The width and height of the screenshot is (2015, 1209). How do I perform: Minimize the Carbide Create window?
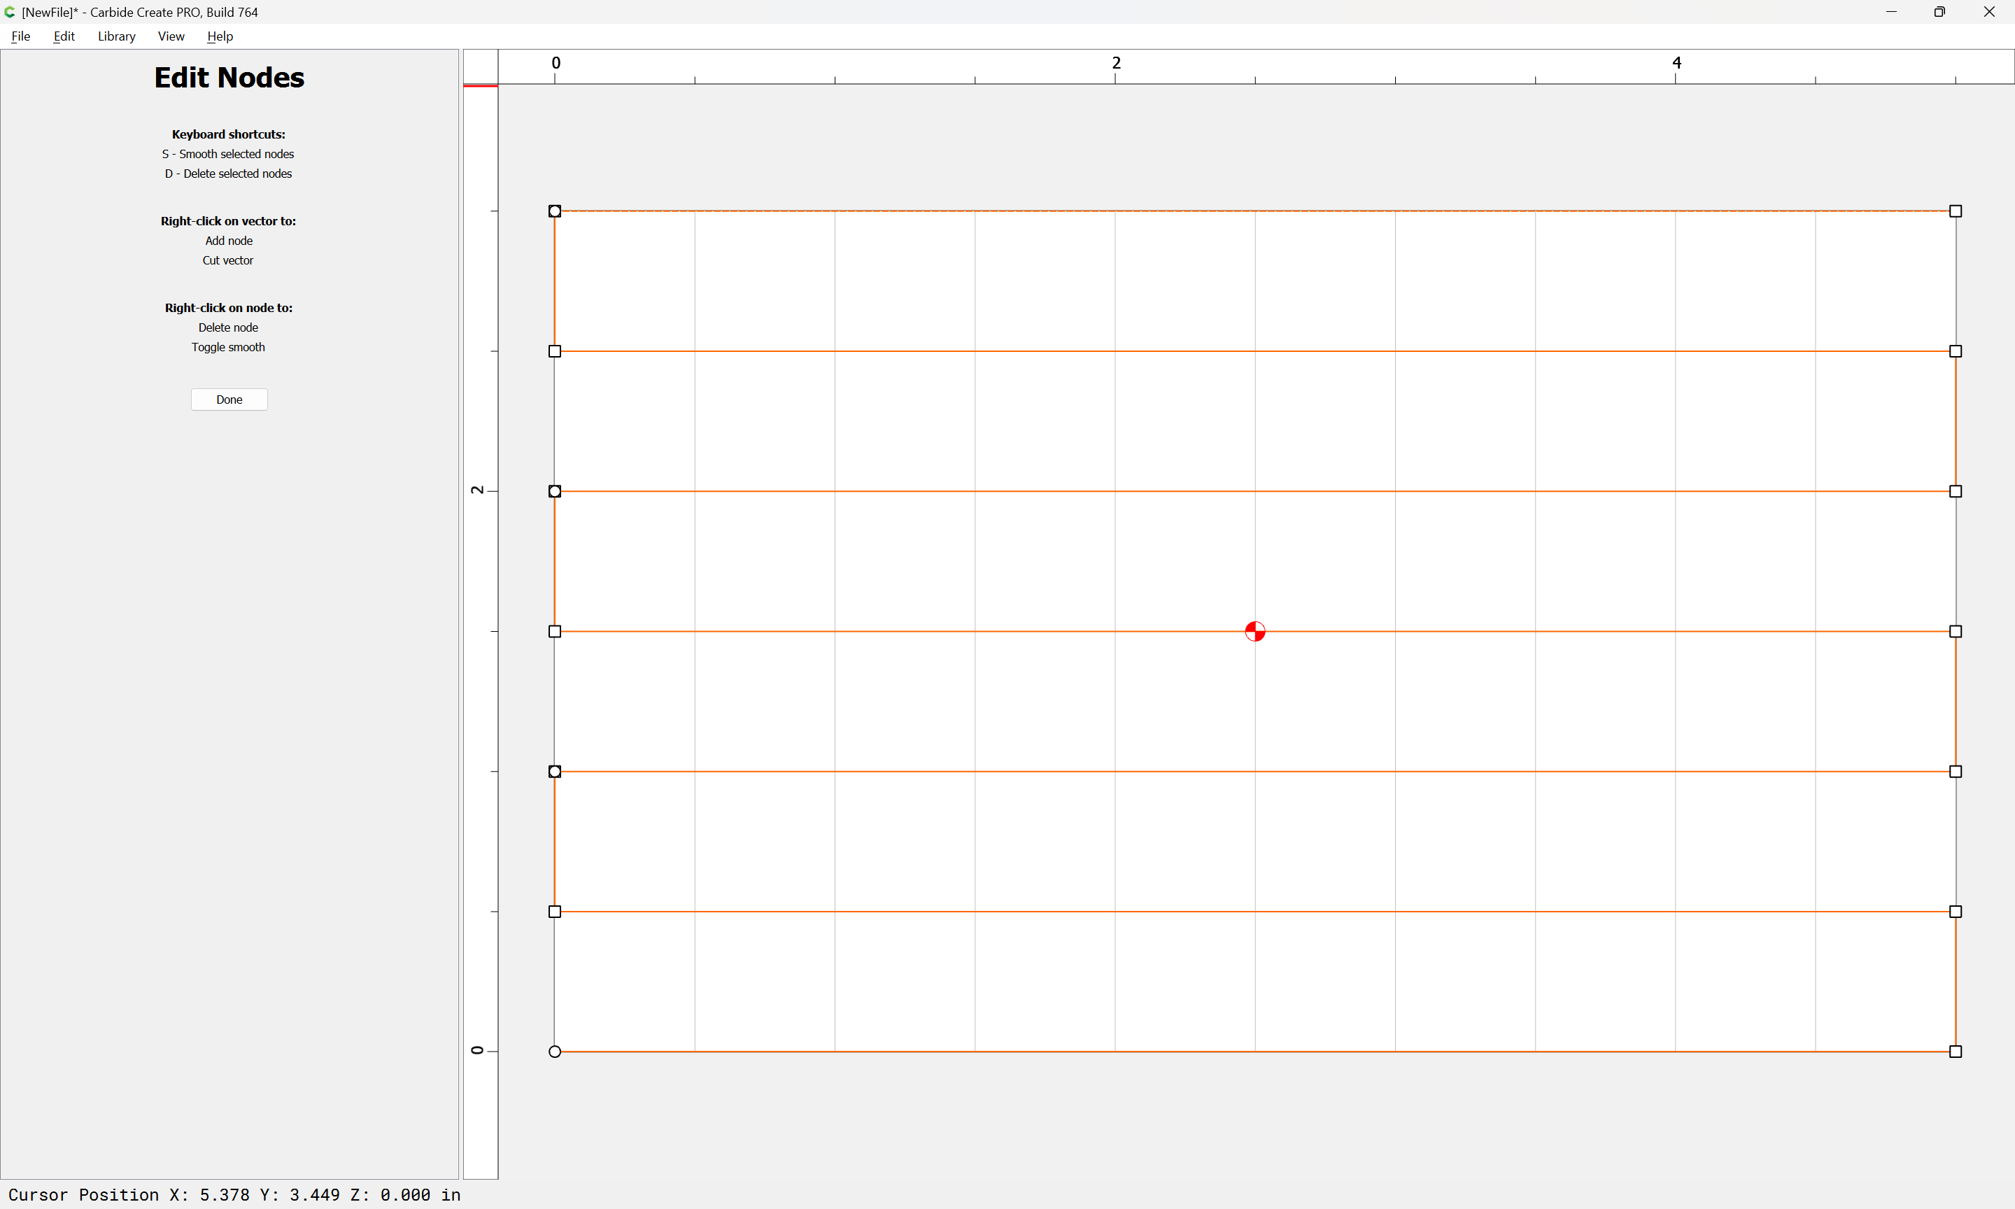coord(1891,11)
